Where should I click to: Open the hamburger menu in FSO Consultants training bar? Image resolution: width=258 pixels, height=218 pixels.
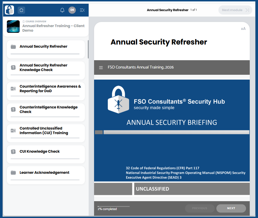click(101, 68)
